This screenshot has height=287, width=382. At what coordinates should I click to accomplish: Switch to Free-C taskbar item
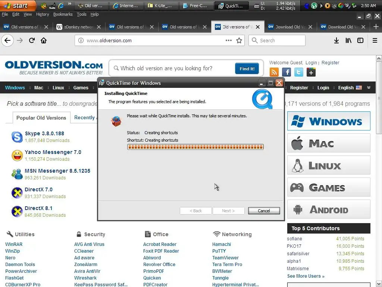point(196,6)
